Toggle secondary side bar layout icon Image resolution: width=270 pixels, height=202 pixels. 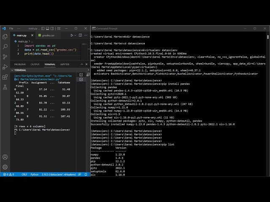(x=52, y=29)
